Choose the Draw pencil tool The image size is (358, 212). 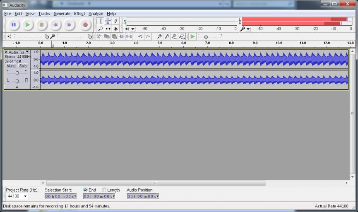pos(115,21)
